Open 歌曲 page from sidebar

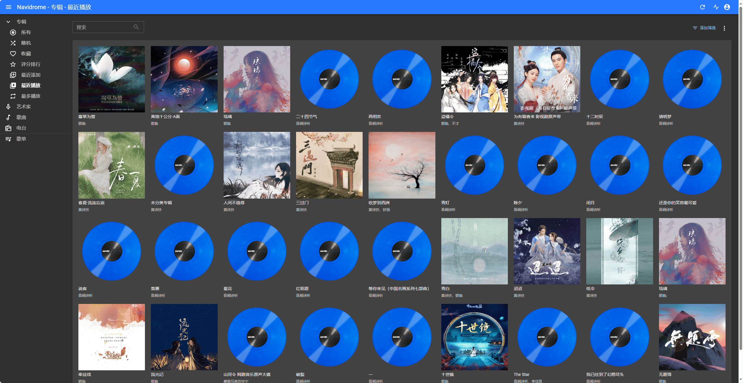point(21,117)
